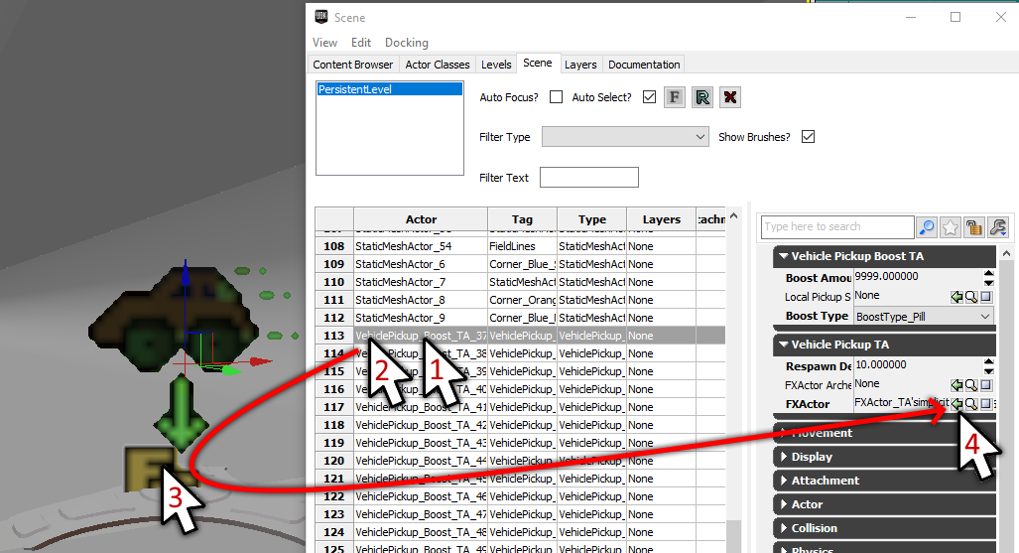The width and height of the screenshot is (1019, 553).
Task: Click the Refresh (R) button
Action: click(x=702, y=97)
